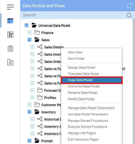Expand the Finance folder
The width and height of the screenshot is (135, 144).
click(x=29, y=33)
